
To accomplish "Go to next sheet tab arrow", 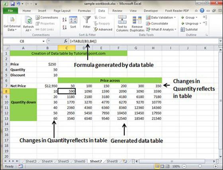I will pyautogui.click(x=13, y=161).
